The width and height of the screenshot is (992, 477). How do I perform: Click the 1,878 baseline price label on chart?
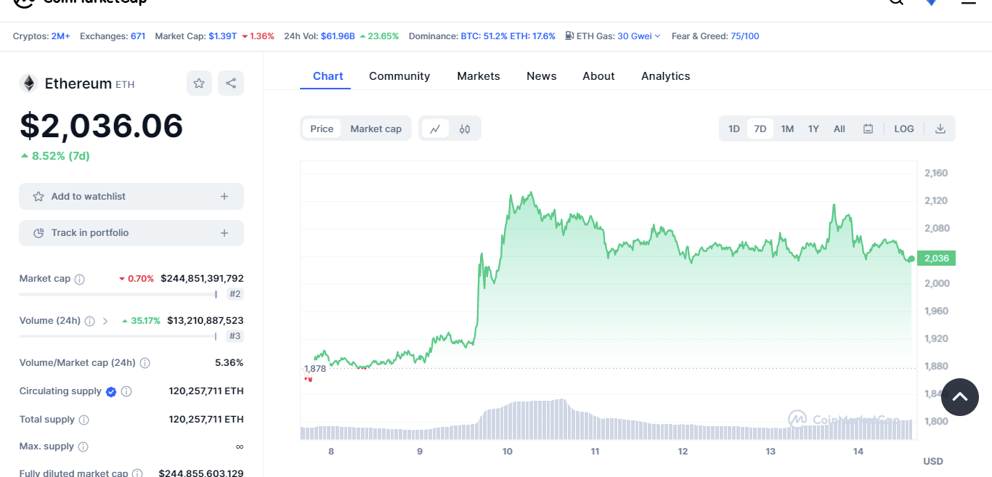(x=315, y=369)
